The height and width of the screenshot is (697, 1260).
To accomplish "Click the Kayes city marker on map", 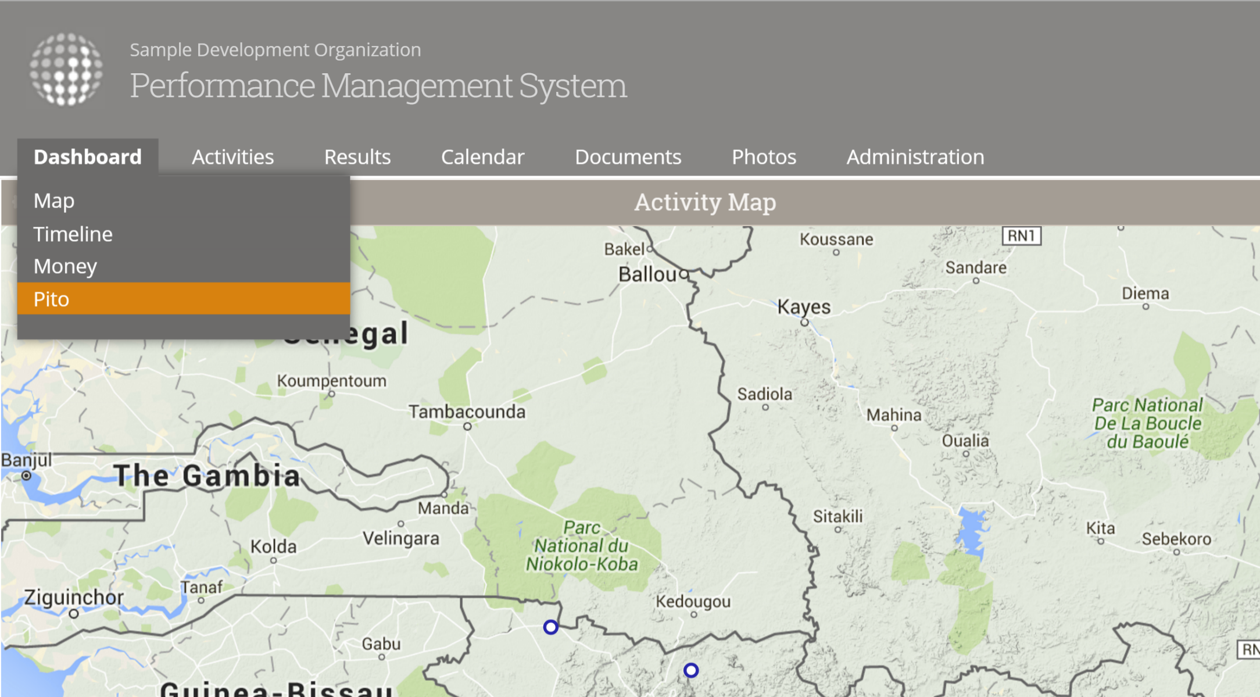I will click(804, 321).
